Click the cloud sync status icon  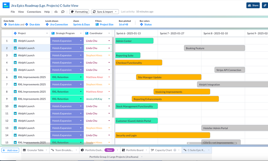56,12
